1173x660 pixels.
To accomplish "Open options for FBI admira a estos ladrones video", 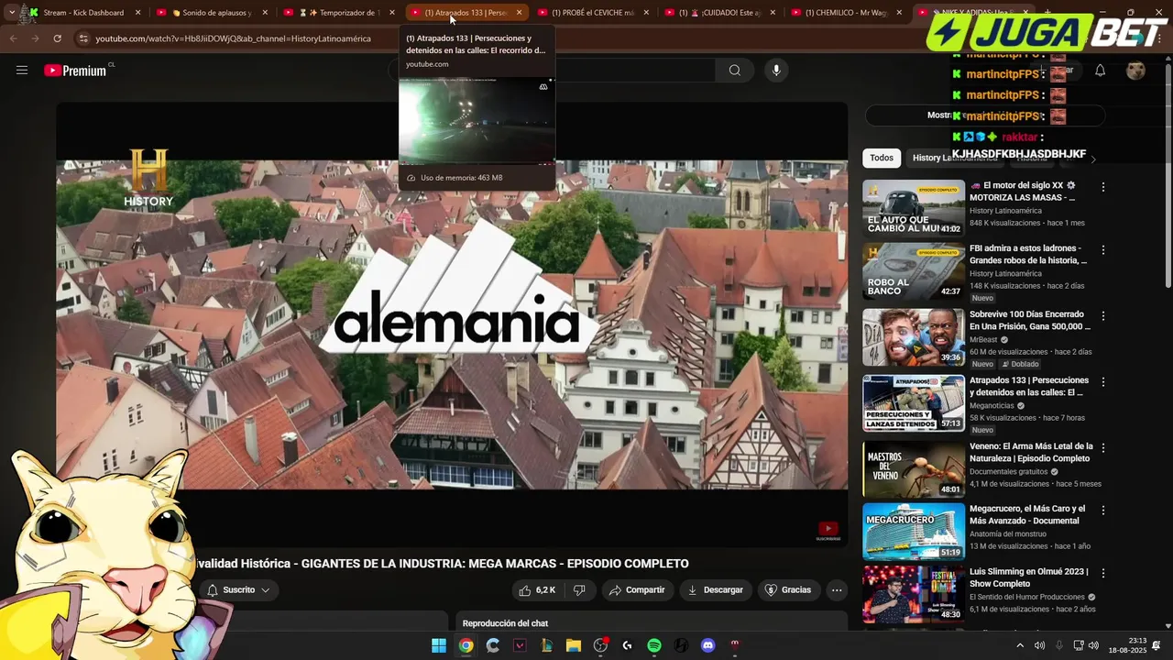I will click(x=1103, y=249).
